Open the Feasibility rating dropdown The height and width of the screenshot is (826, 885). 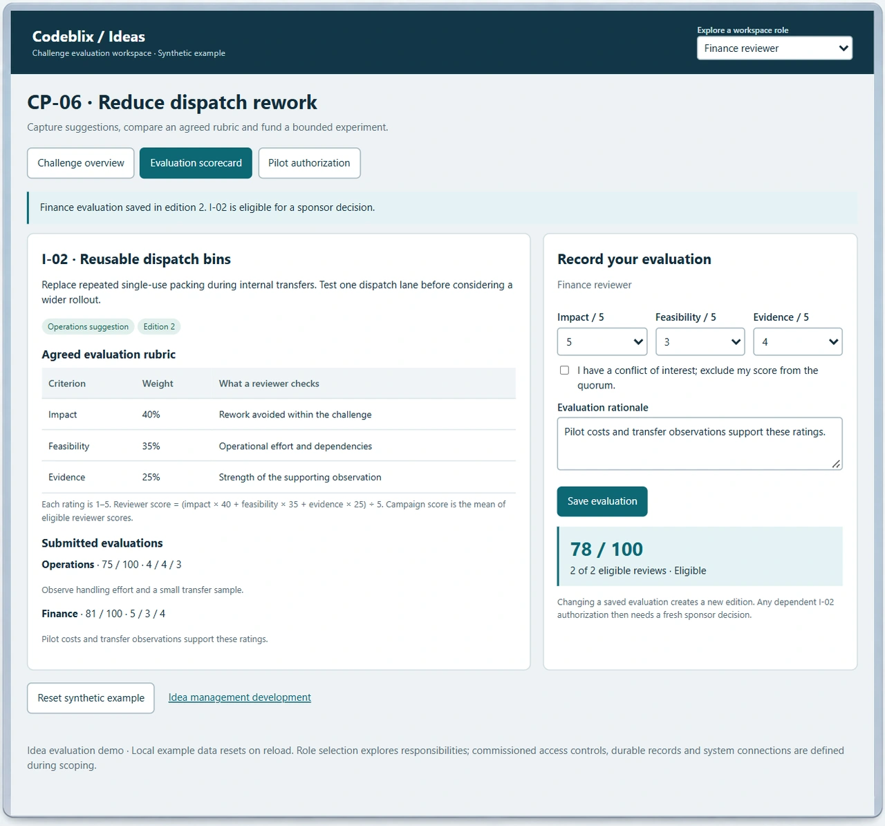pyautogui.click(x=700, y=341)
